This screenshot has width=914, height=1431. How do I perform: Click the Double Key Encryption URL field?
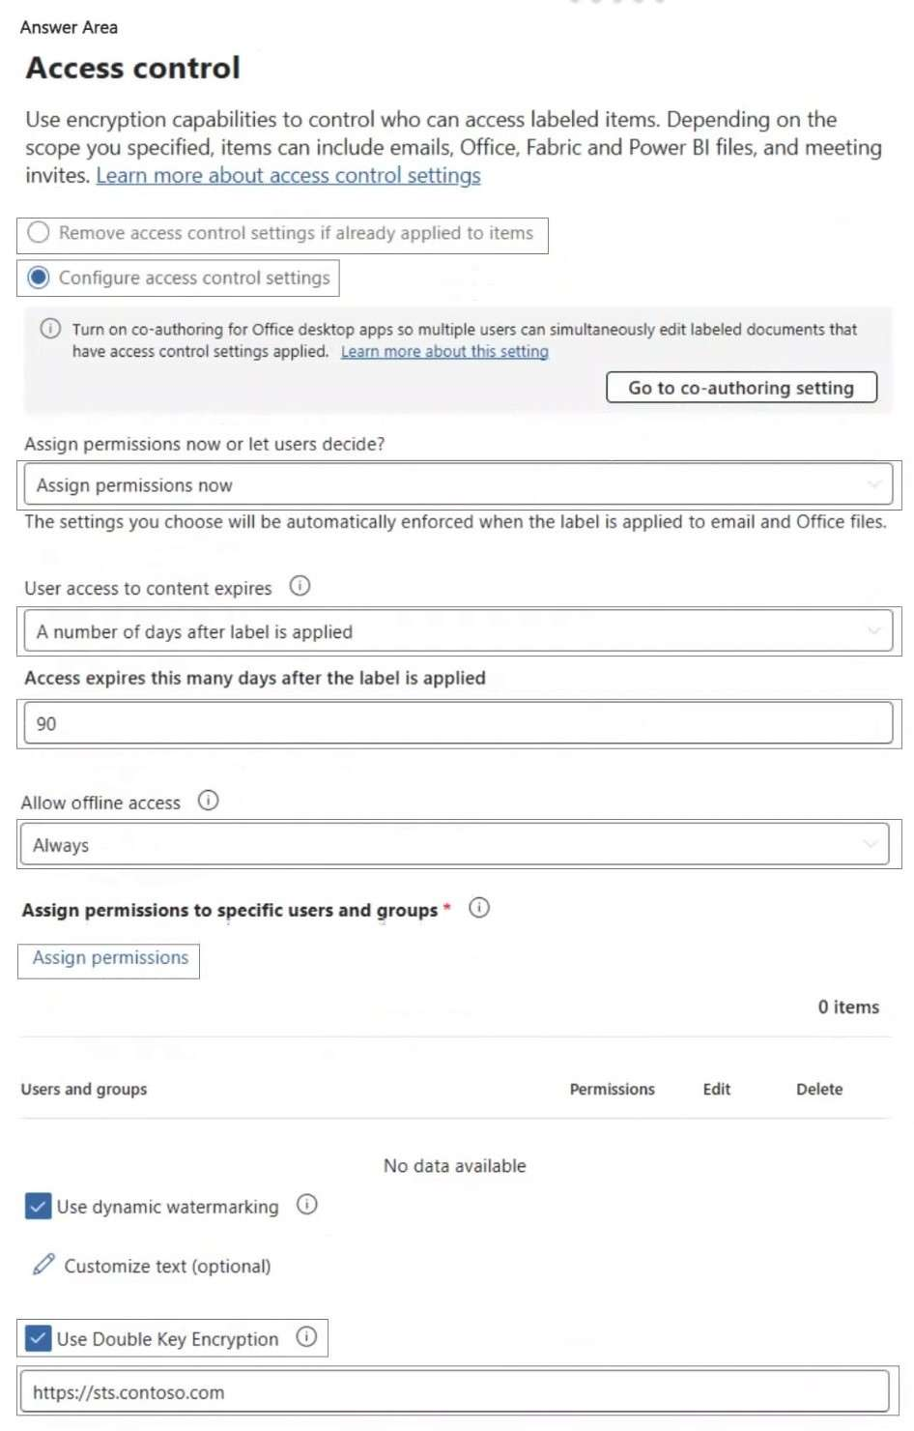click(x=454, y=1392)
